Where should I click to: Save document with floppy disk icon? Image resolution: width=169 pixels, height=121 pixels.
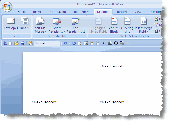pyautogui.click(x=23, y=43)
